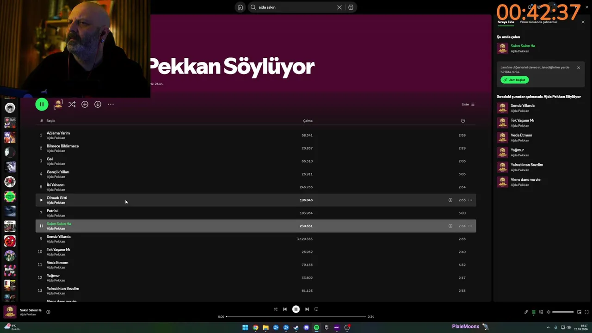Open Yalnızlıktan Bezdim in the queue panel
This screenshot has height=333, width=592.
[x=527, y=165]
